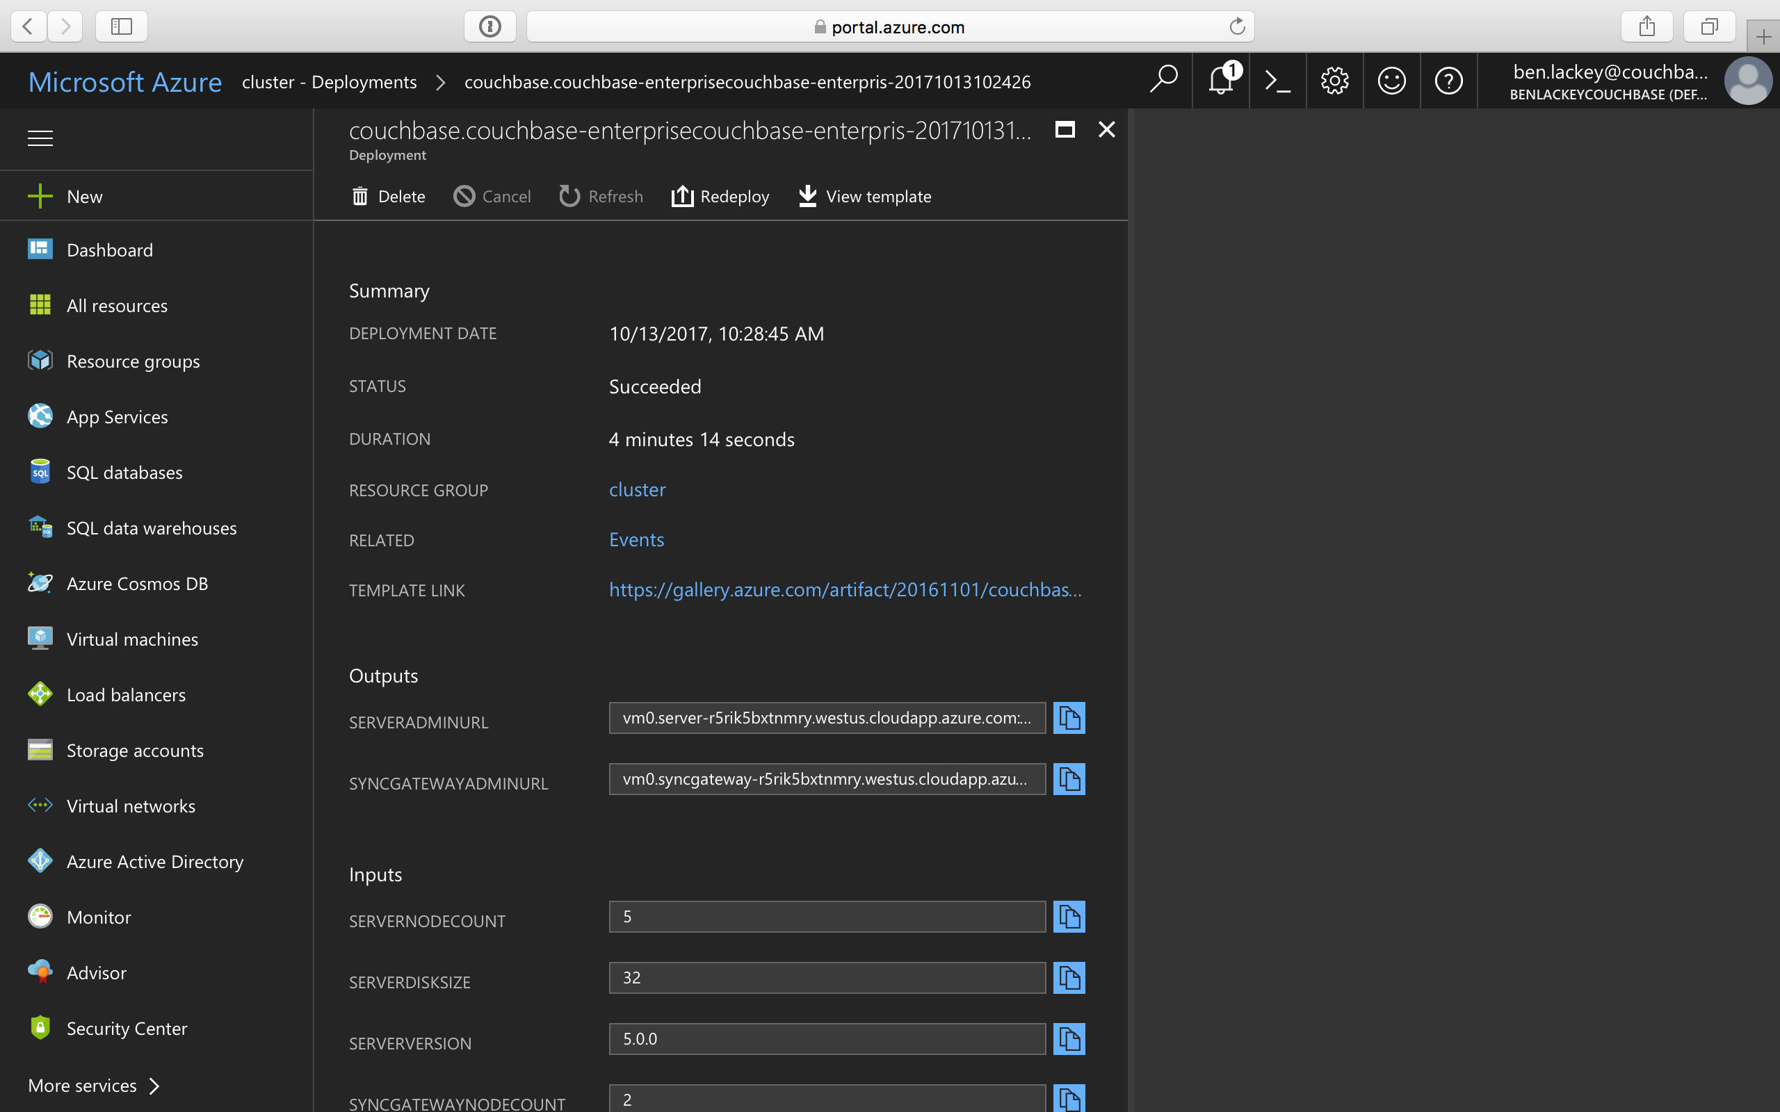Select the SERVERNODECOUNT input field

tap(826, 917)
